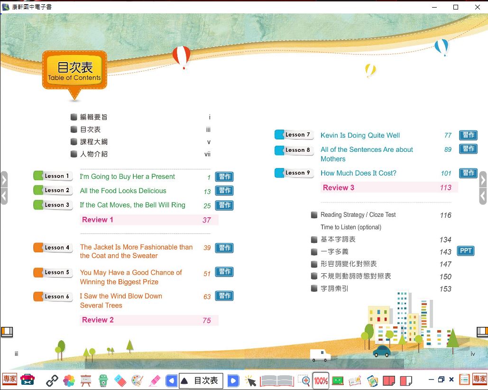This screenshot has height=390, width=488.
Task: Activate the magnifier area zoom tool
Action: (304, 380)
